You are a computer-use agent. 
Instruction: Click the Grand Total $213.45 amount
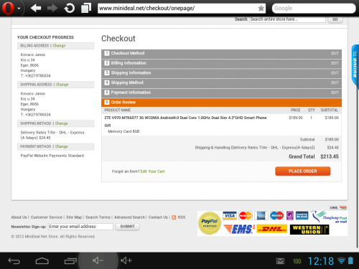(330, 156)
